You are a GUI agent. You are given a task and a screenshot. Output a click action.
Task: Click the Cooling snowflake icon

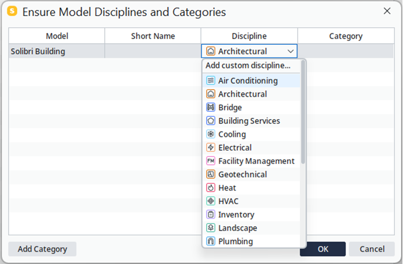[211, 134]
